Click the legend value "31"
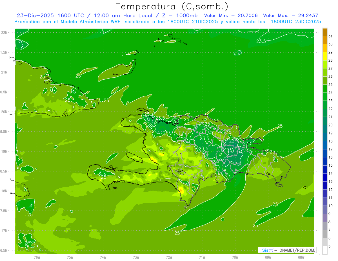Viewport: 338px width, 261px height. click(x=331, y=36)
